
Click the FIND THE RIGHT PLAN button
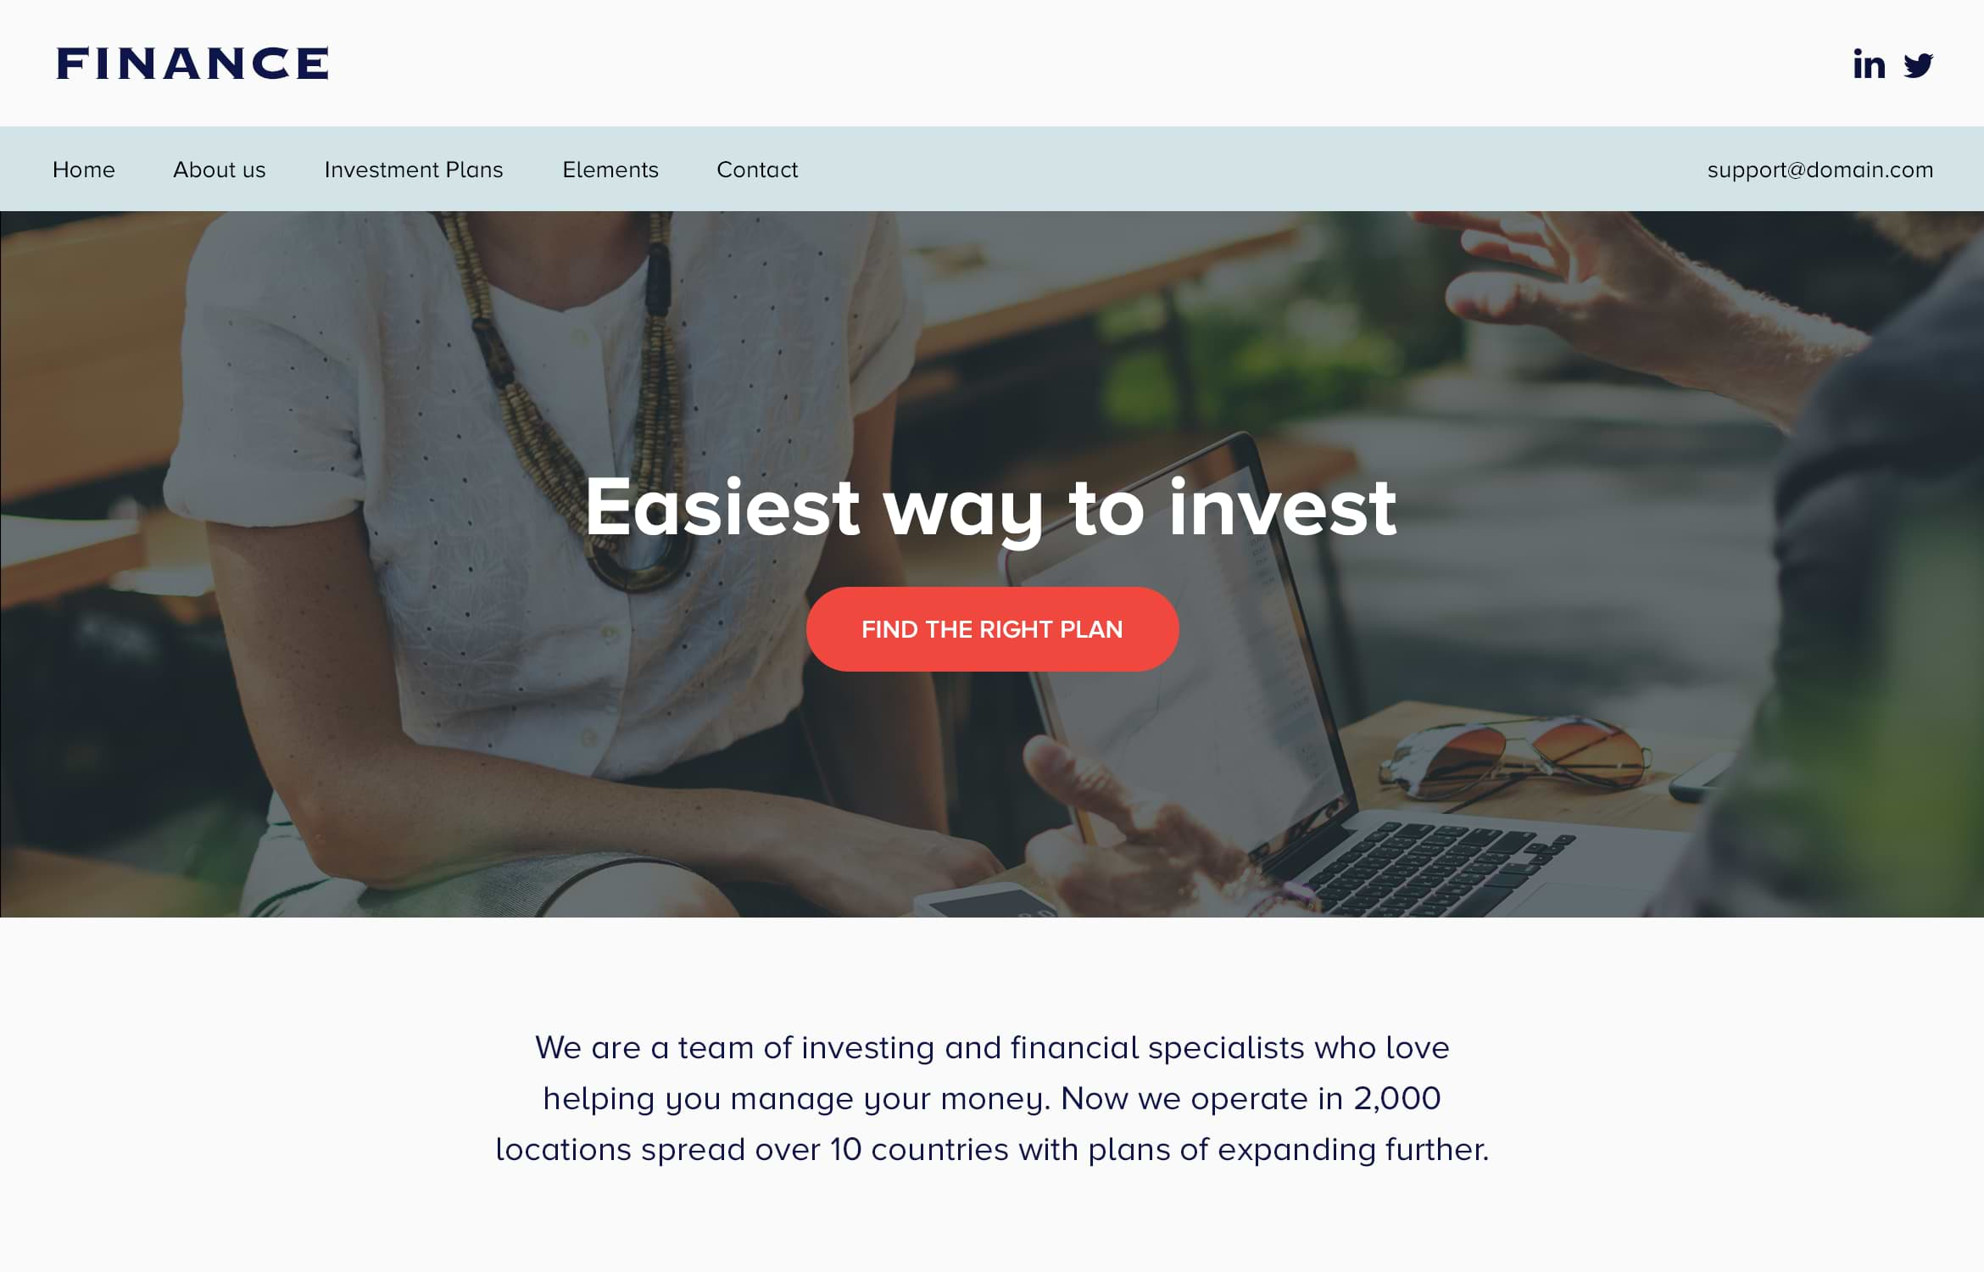992,628
